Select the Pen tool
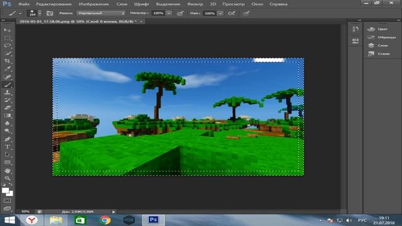The image size is (402, 226). [7, 139]
